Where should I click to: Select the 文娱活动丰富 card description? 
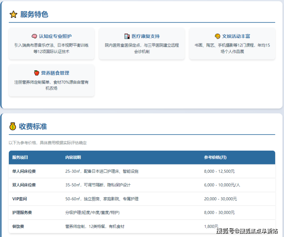(x=232, y=48)
